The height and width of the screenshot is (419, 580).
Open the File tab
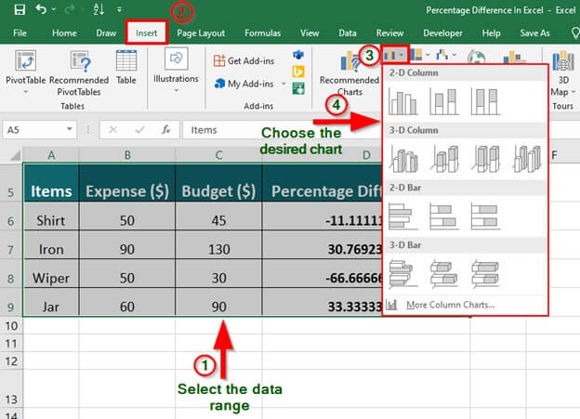[20, 33]
